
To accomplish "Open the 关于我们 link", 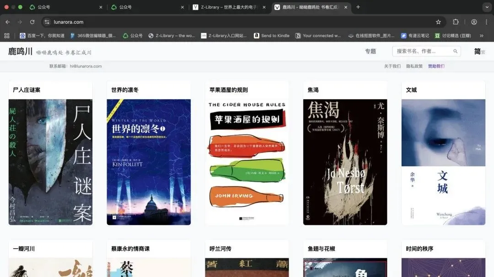I will (392, 66).
